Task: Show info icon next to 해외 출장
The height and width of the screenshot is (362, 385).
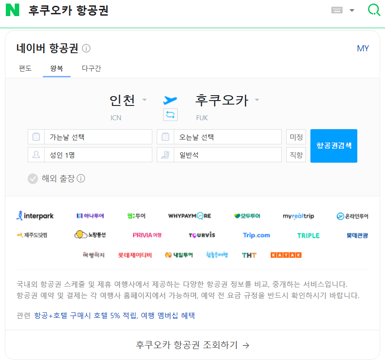Action: tap(81, 178)
